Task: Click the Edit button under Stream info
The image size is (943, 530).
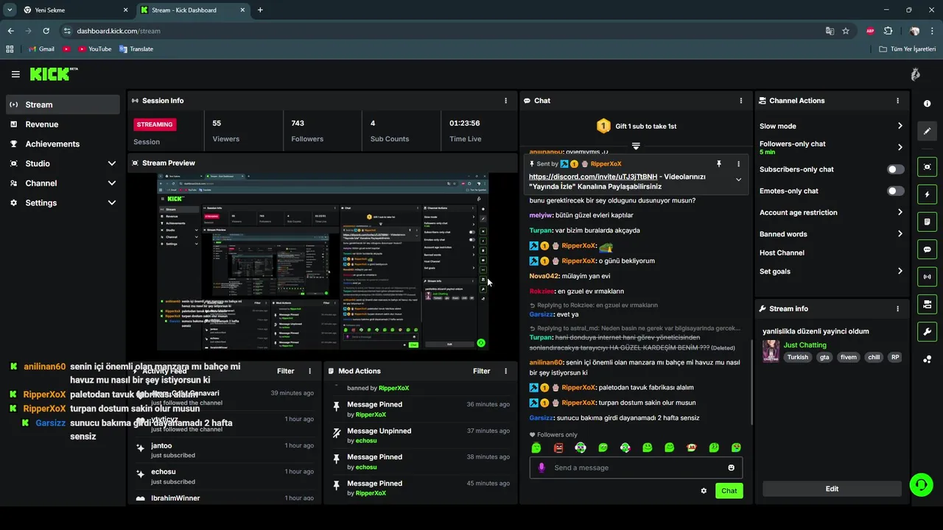Action: 832,490
